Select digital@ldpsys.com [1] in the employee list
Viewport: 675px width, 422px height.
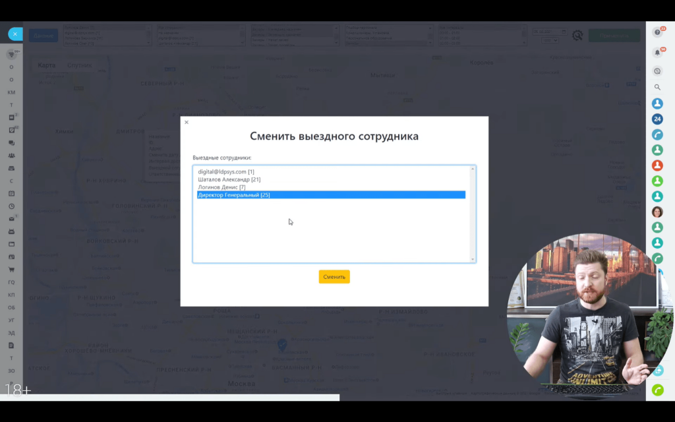[331, 172]
